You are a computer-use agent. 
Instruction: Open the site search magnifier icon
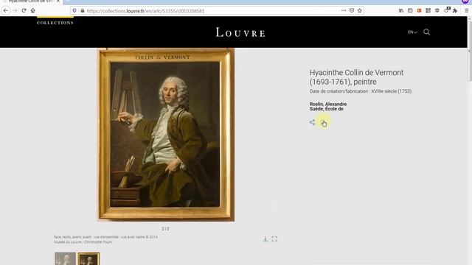coord(426,32)
